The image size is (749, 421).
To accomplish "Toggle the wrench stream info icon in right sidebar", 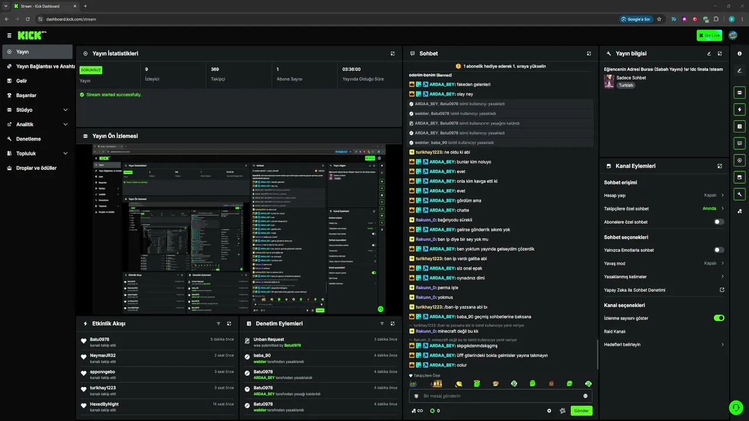I will [740, 194].
